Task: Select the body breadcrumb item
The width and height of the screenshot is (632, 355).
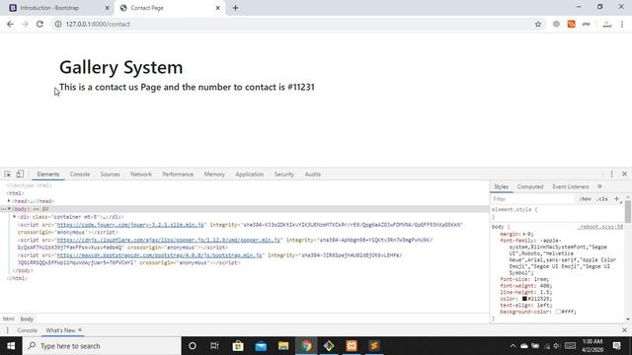Action: pyautogui.click(x=27, y=319)
